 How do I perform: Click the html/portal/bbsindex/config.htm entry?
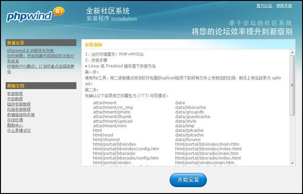coord(126,149)
